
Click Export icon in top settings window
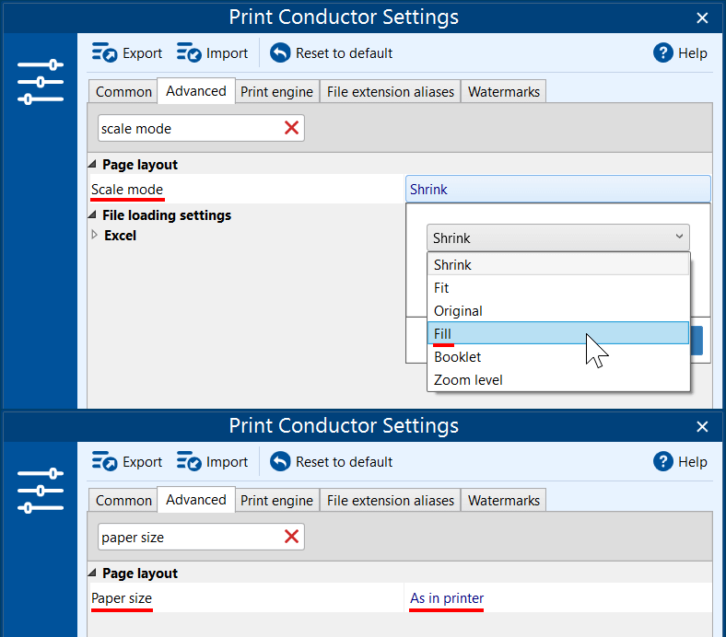[104, 52]
